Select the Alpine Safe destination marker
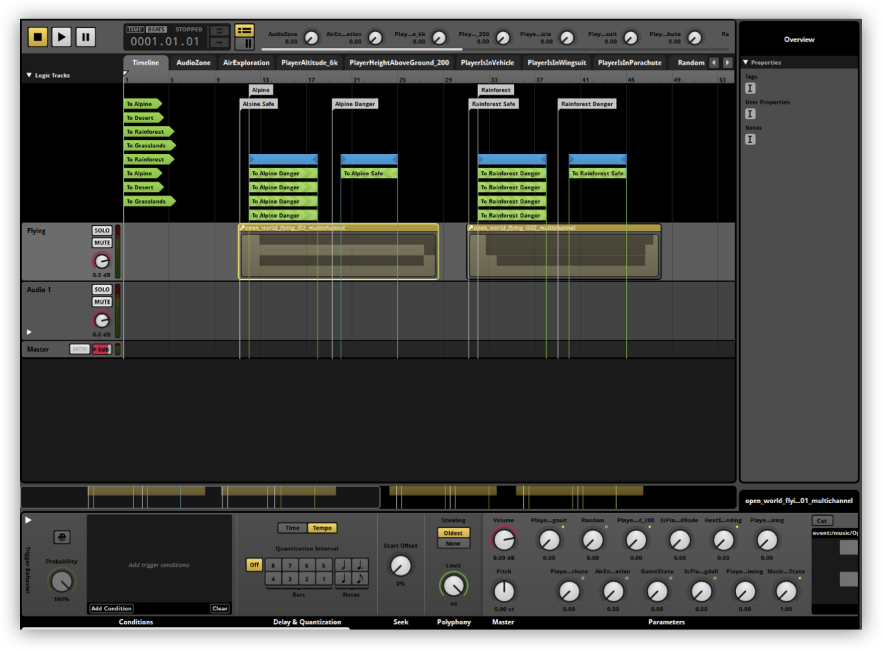 (x=258, y=103)
